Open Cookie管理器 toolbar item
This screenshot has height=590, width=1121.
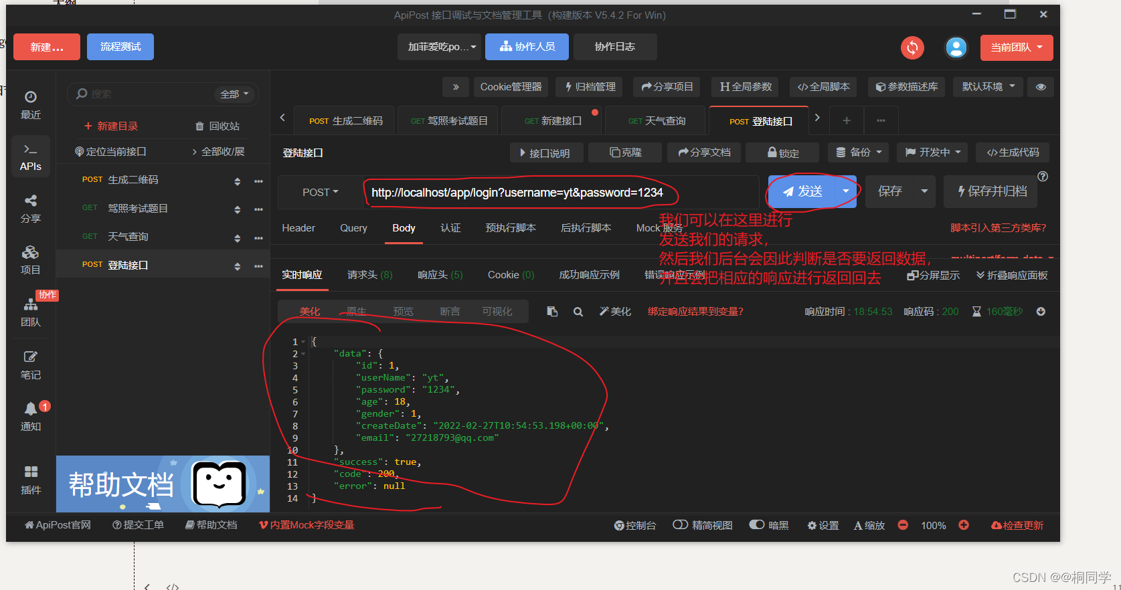tap(511, 87)
